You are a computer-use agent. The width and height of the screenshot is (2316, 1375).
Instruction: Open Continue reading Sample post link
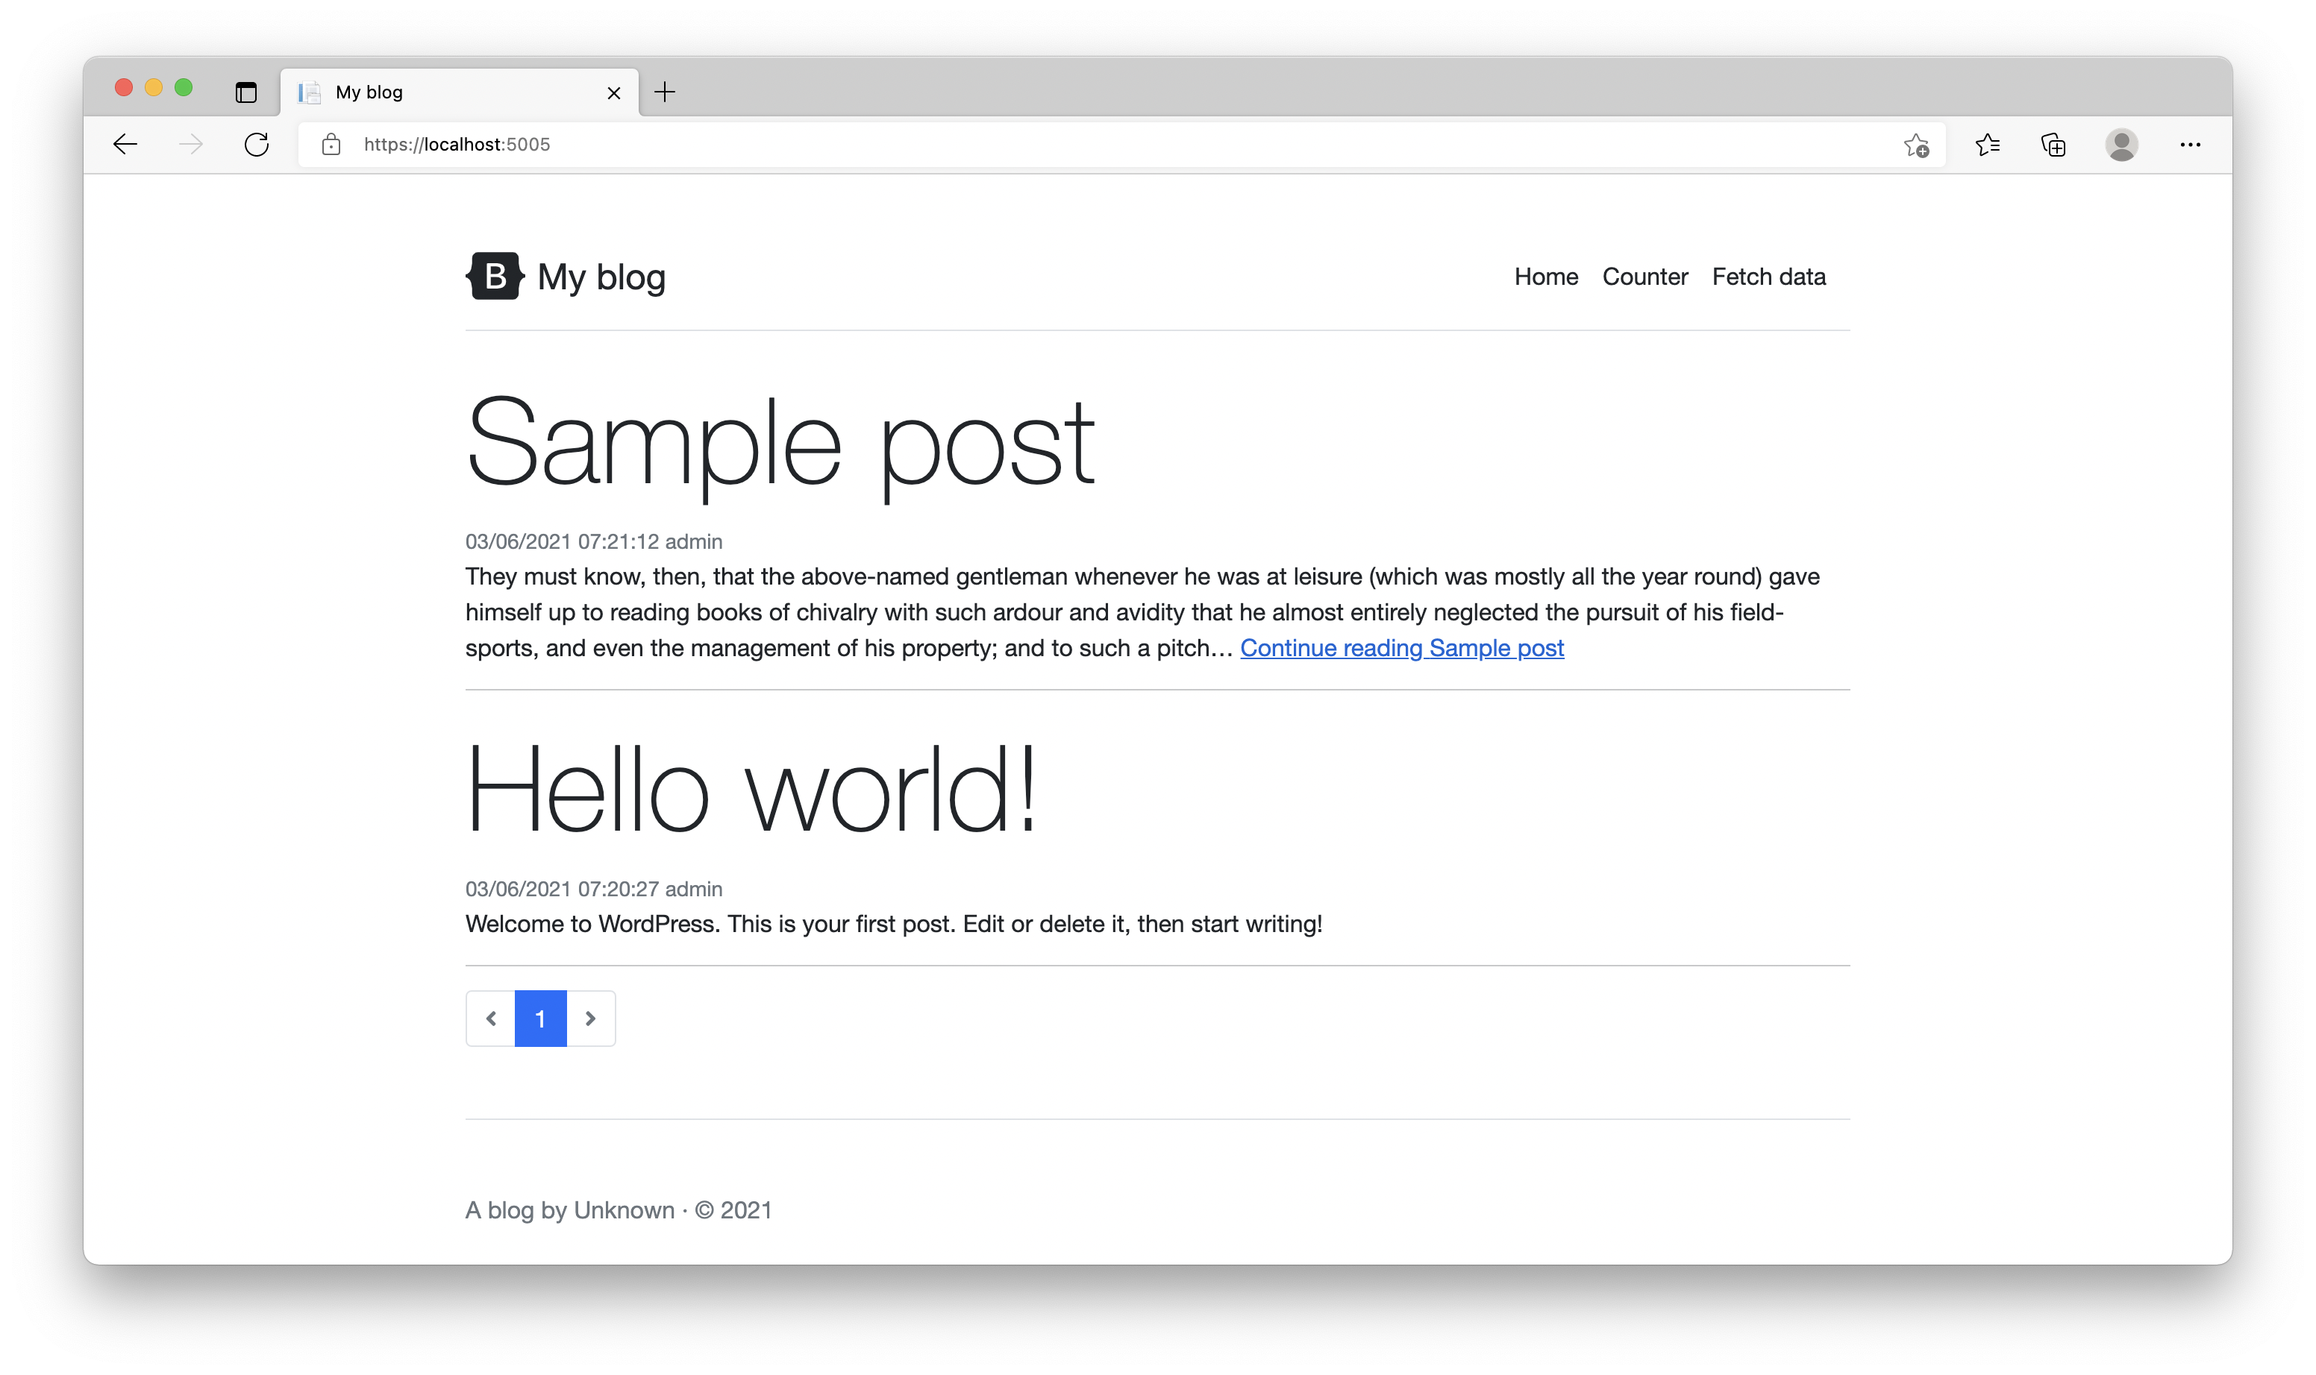(x=1401, y=648)
